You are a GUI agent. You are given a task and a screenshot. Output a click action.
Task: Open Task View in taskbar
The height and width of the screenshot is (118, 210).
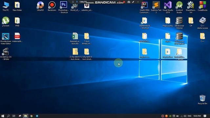(x=14, y=116)
